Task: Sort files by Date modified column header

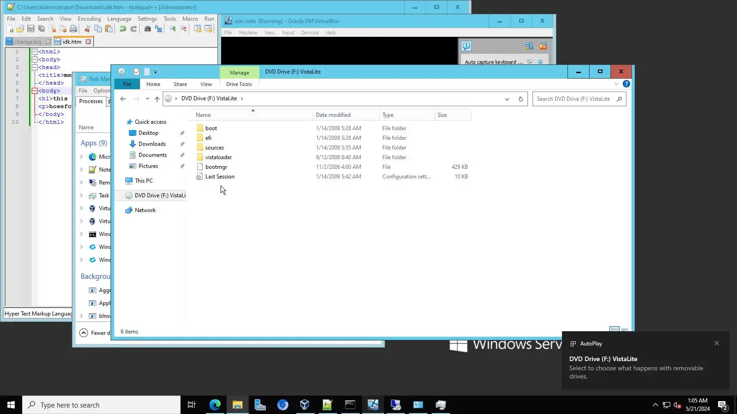Action: 346,115
